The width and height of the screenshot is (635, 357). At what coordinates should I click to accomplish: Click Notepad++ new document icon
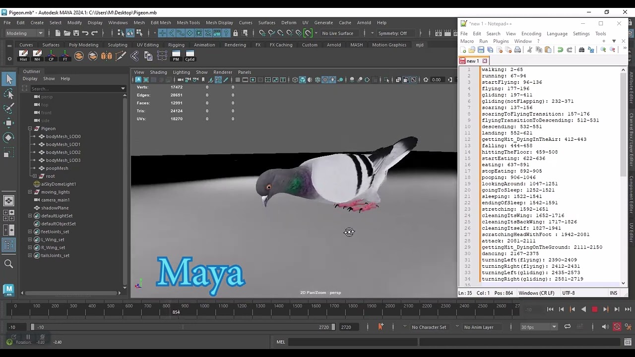click(463, 50)
